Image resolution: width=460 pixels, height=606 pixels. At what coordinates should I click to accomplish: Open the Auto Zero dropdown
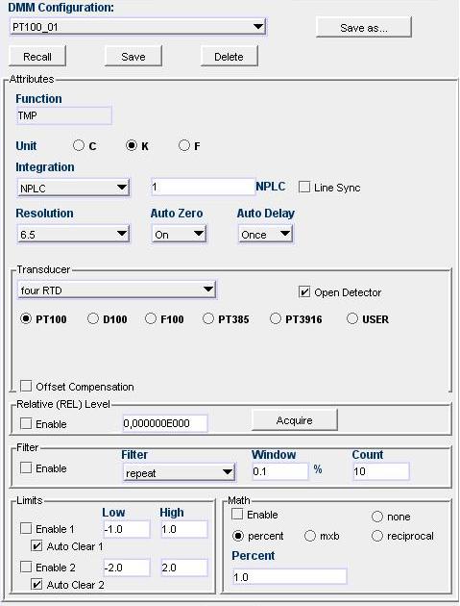[x=179, y=234]
